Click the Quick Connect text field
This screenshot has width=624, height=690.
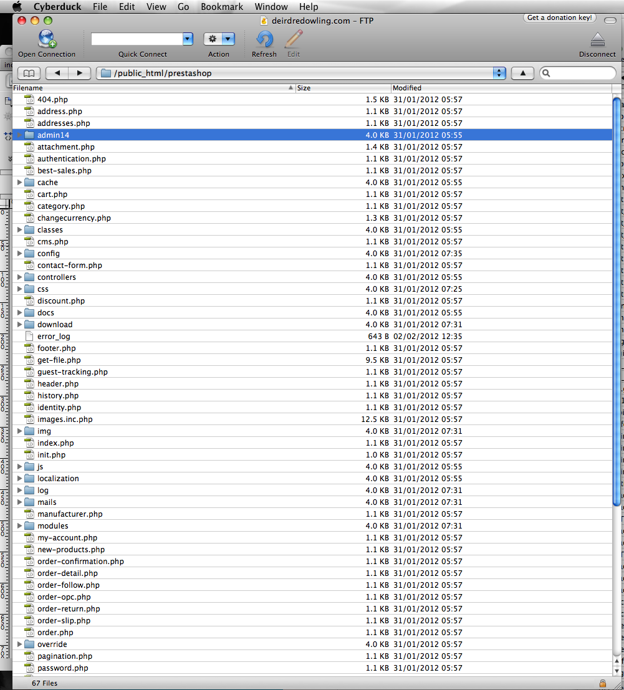(137, 39)
